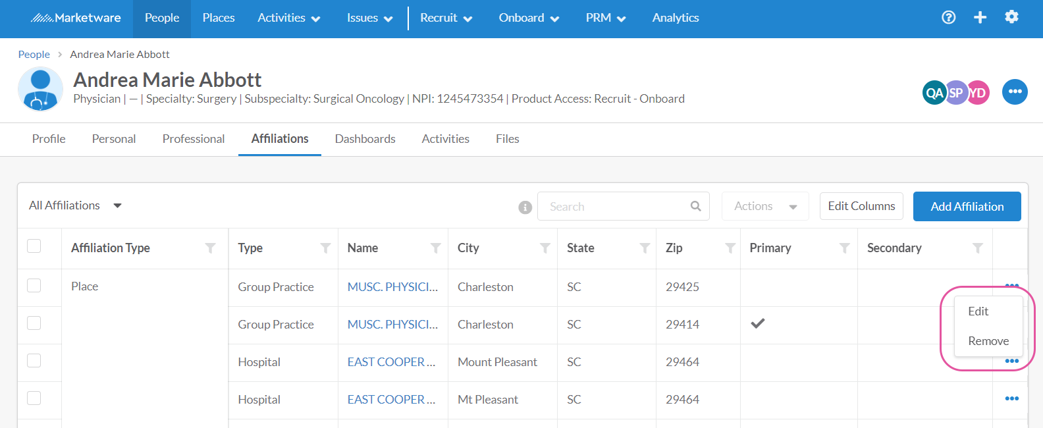Screen dimensions: 1043x428
Task: Select the Affiliations tab
Action: (x=280, y=139)
